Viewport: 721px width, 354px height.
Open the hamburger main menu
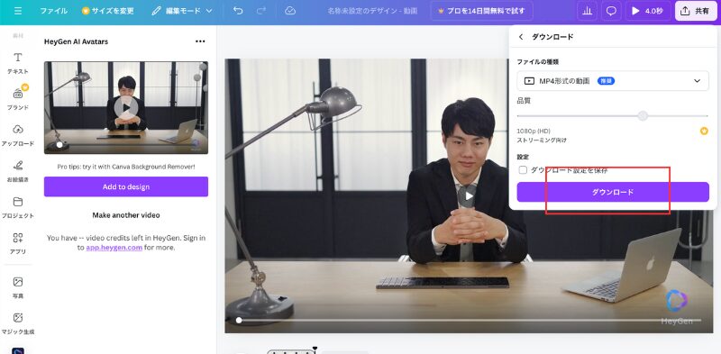[x=17, y=11]
